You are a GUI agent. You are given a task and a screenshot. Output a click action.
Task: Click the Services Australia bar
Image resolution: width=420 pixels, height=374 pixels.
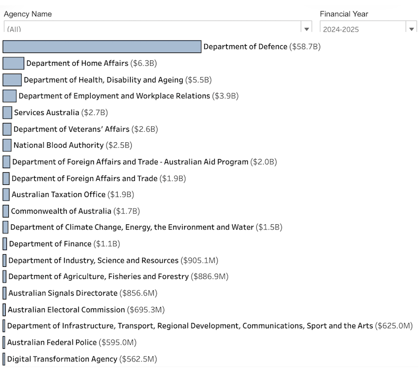pyautogui.click(x=6, y=112)
